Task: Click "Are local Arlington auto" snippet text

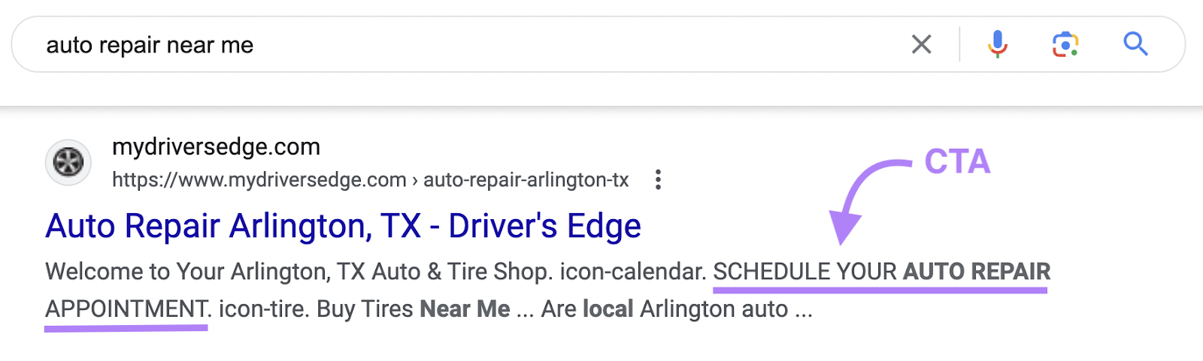Action: click(665, 309)
